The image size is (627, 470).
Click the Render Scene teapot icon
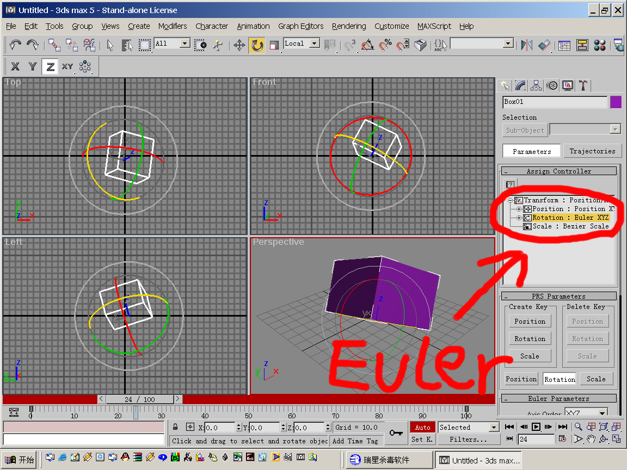[618, 45]
